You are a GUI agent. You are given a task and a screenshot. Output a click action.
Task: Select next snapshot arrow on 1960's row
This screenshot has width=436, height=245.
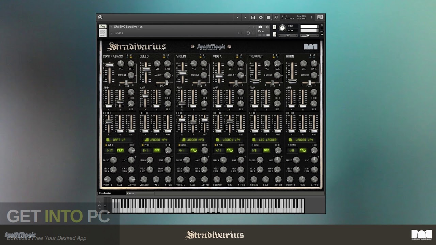tap(242, 33)
